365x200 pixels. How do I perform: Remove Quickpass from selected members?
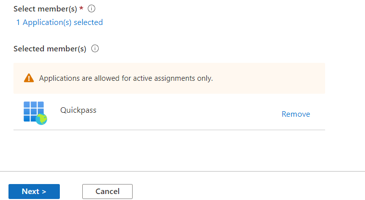[x=296, y=114]
